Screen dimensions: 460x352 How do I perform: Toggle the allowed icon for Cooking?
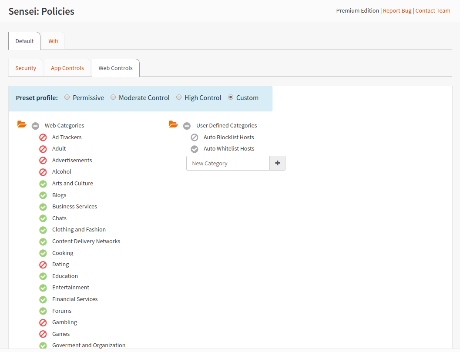pos(43,253)
